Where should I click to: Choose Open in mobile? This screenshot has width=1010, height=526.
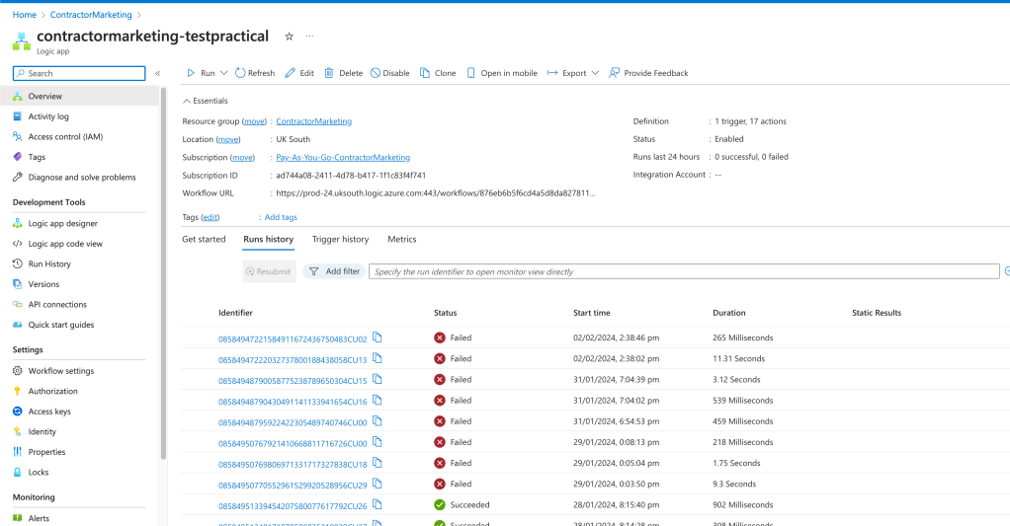click(x=502, y=73)
